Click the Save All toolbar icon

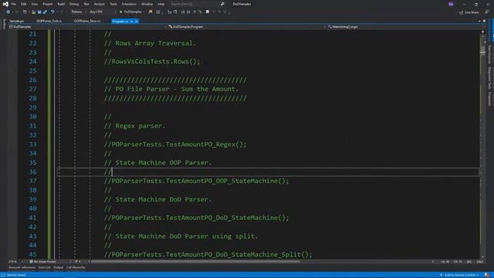45,12
